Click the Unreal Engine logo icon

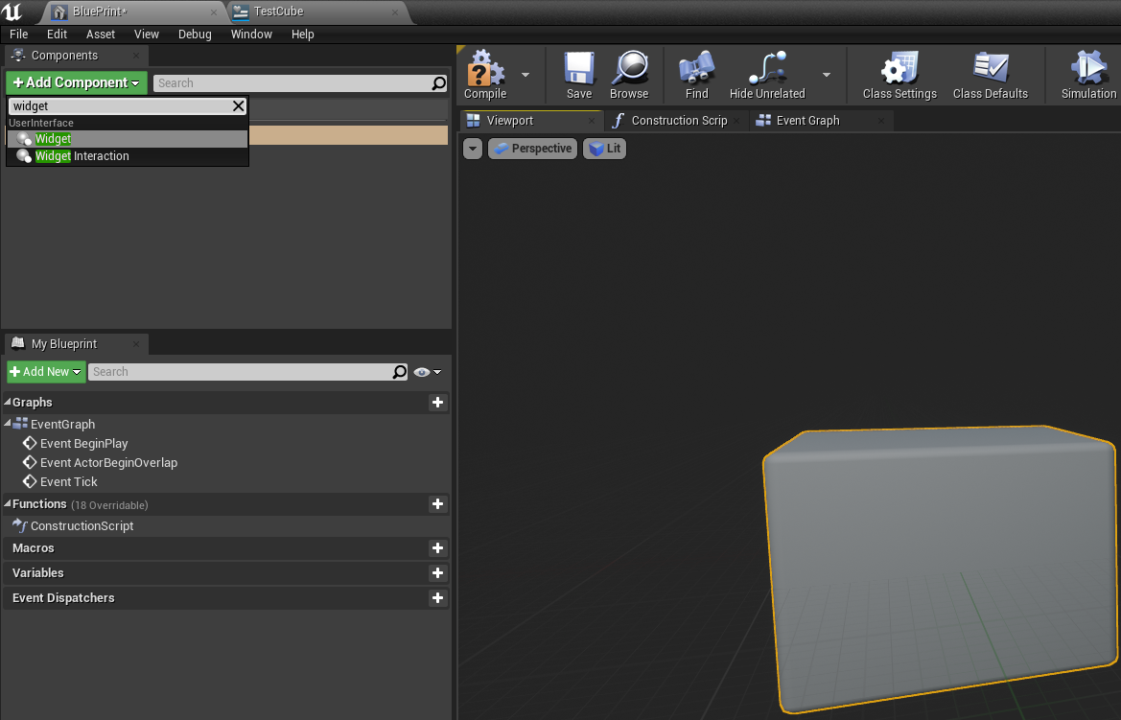(x=12, y=12)
